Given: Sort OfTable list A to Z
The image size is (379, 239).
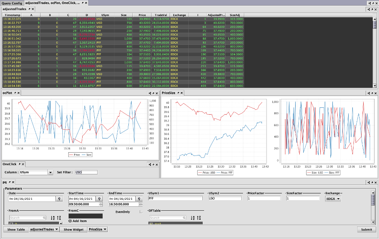Looking at the screenshot, I should [x=193, y=218].
